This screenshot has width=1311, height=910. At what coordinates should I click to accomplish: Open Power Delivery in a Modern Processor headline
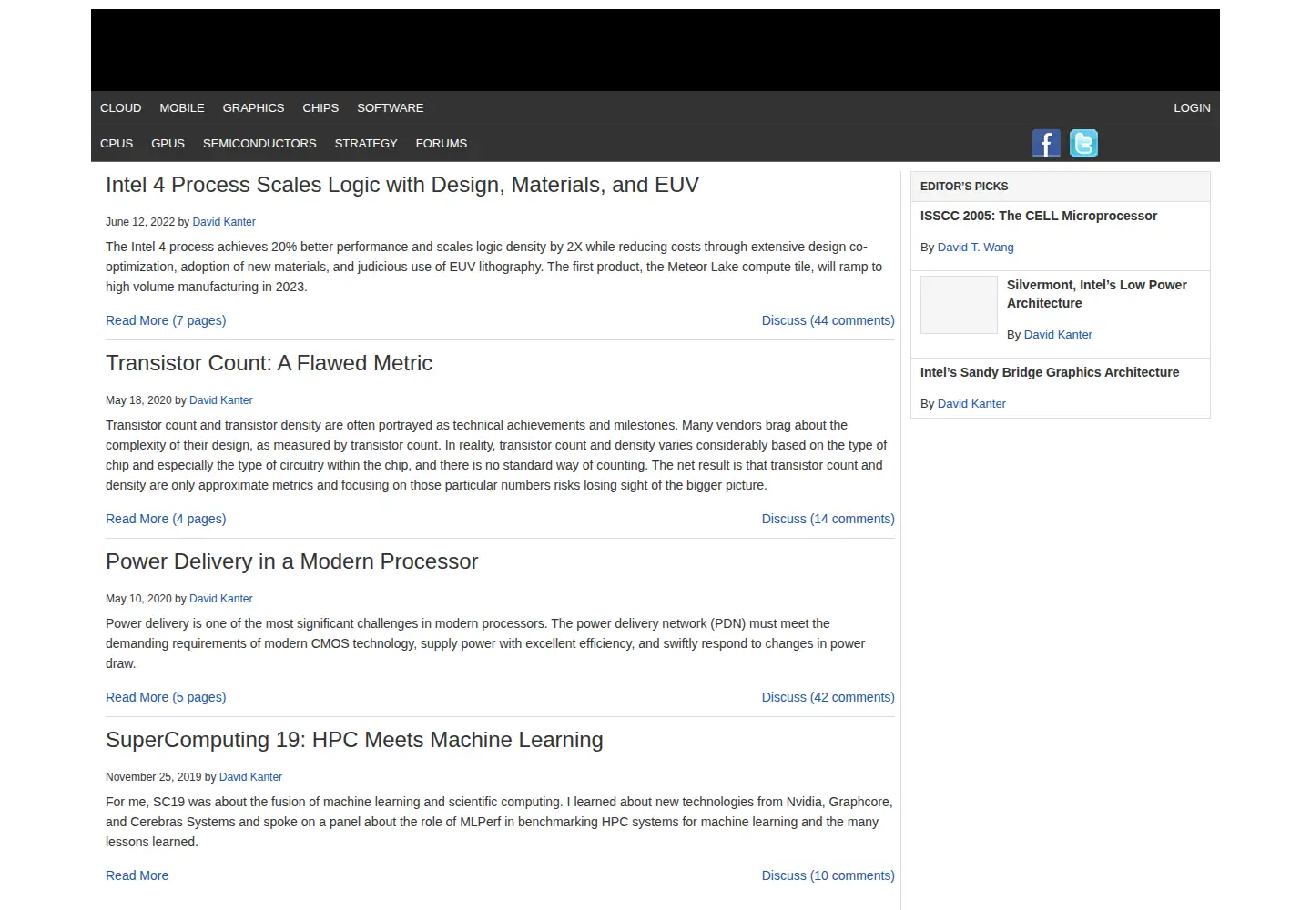[x=291, y=561]
